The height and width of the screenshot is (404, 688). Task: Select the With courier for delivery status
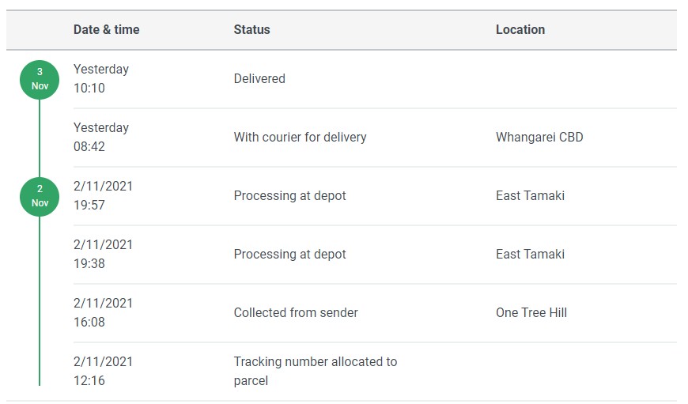tap(300, 138)
